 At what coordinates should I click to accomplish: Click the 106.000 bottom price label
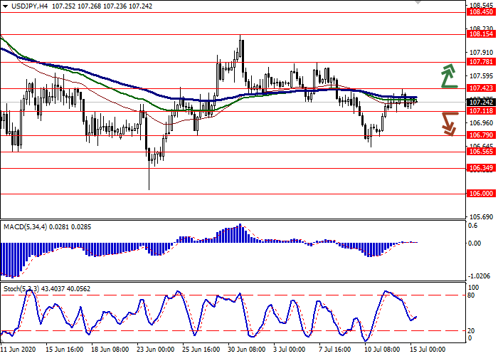[x=482, y=194]
